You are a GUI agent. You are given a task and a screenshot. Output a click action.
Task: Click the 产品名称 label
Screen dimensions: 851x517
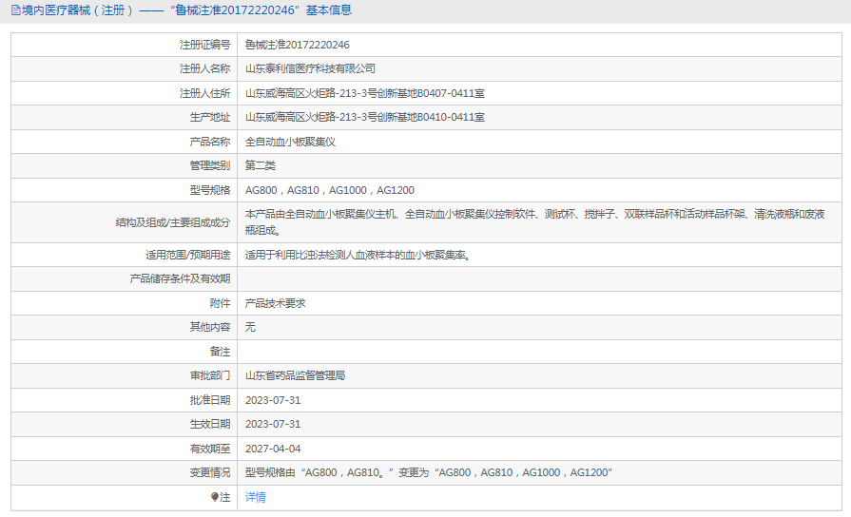210,142
